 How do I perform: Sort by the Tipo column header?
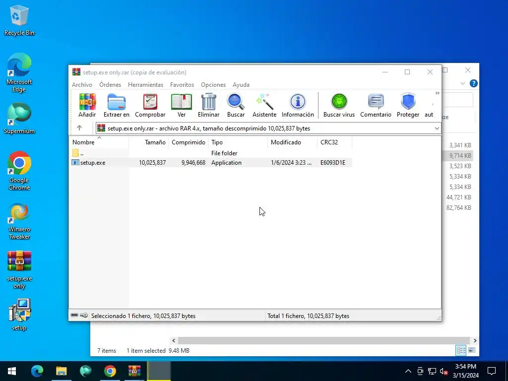tap(238, 142)
